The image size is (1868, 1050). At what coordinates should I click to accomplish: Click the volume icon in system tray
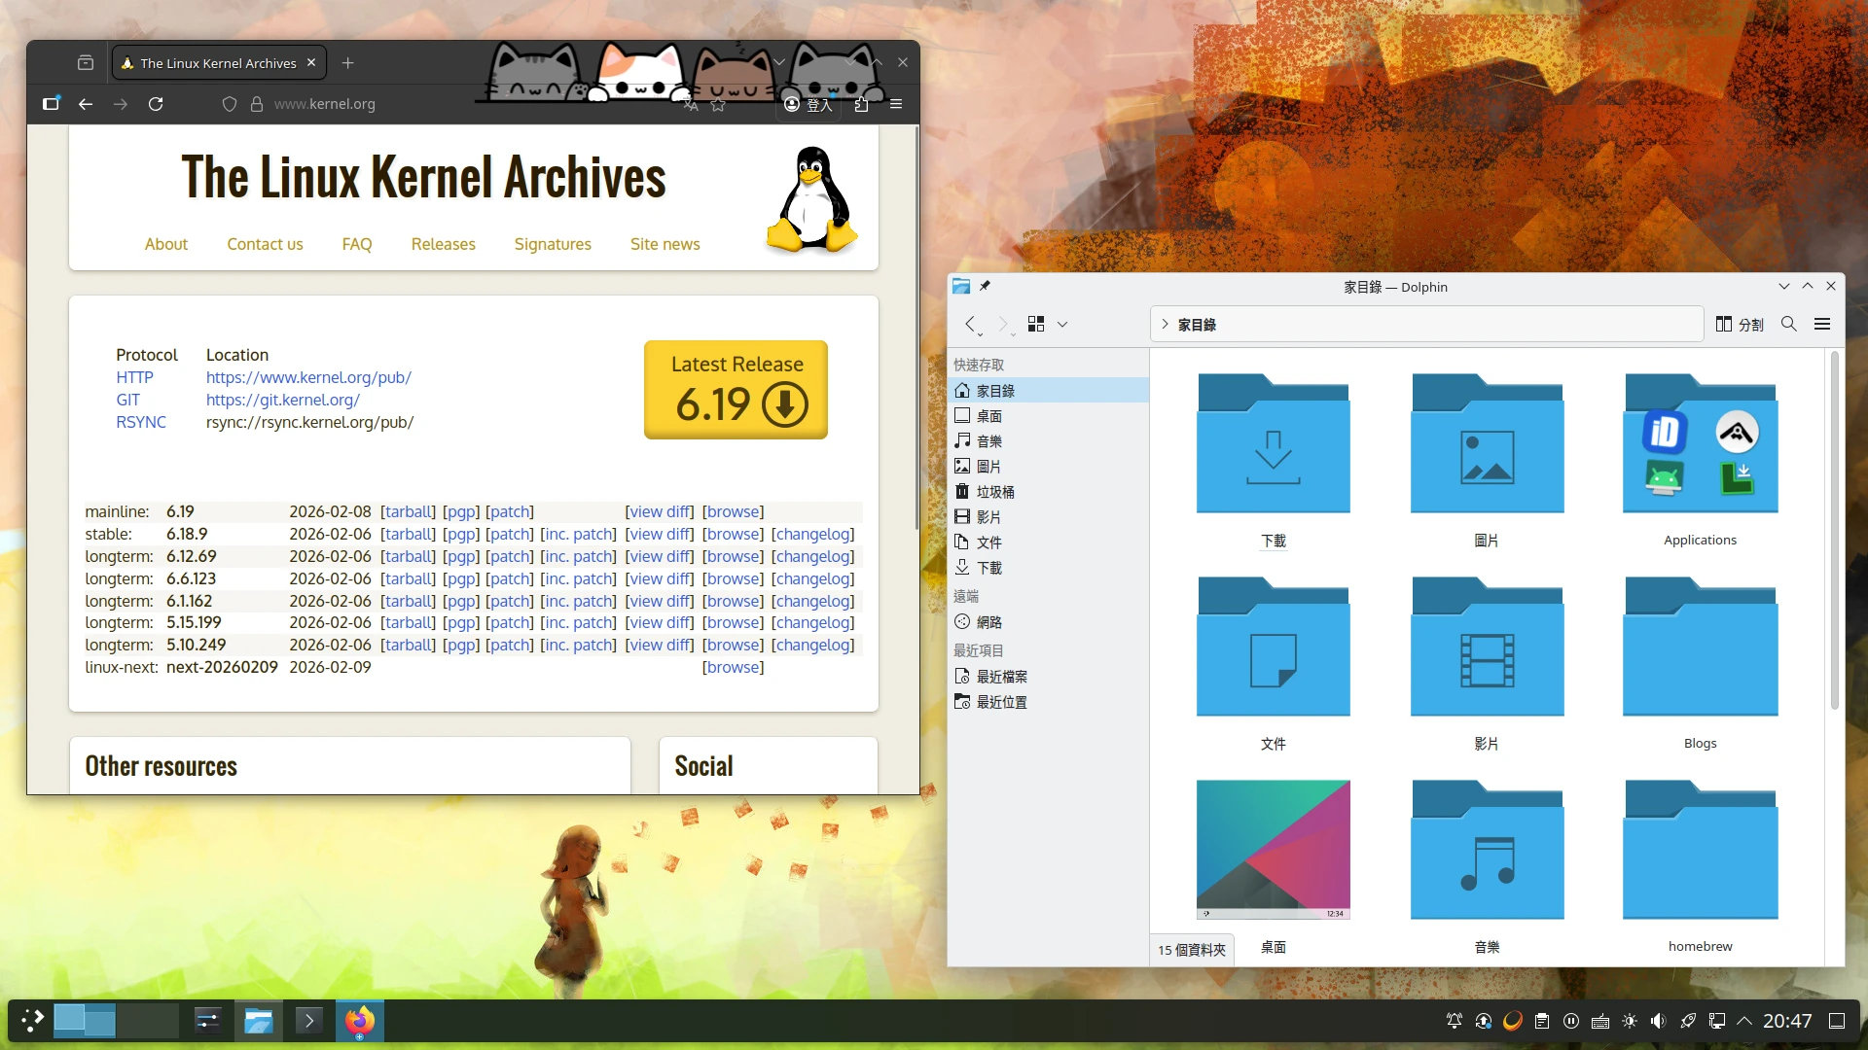(x=1658, y=1021)
